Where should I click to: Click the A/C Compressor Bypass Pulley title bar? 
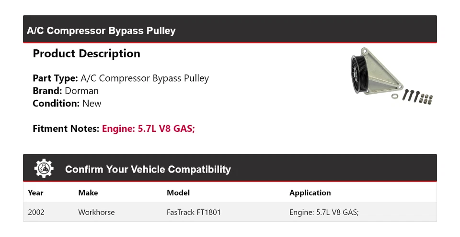[101, 31]
